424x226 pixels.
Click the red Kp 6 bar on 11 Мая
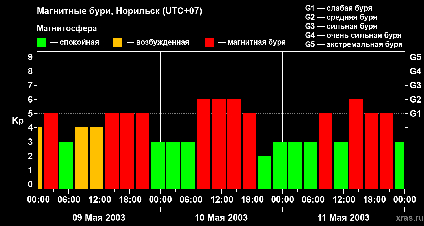click(x=356, y=144)
